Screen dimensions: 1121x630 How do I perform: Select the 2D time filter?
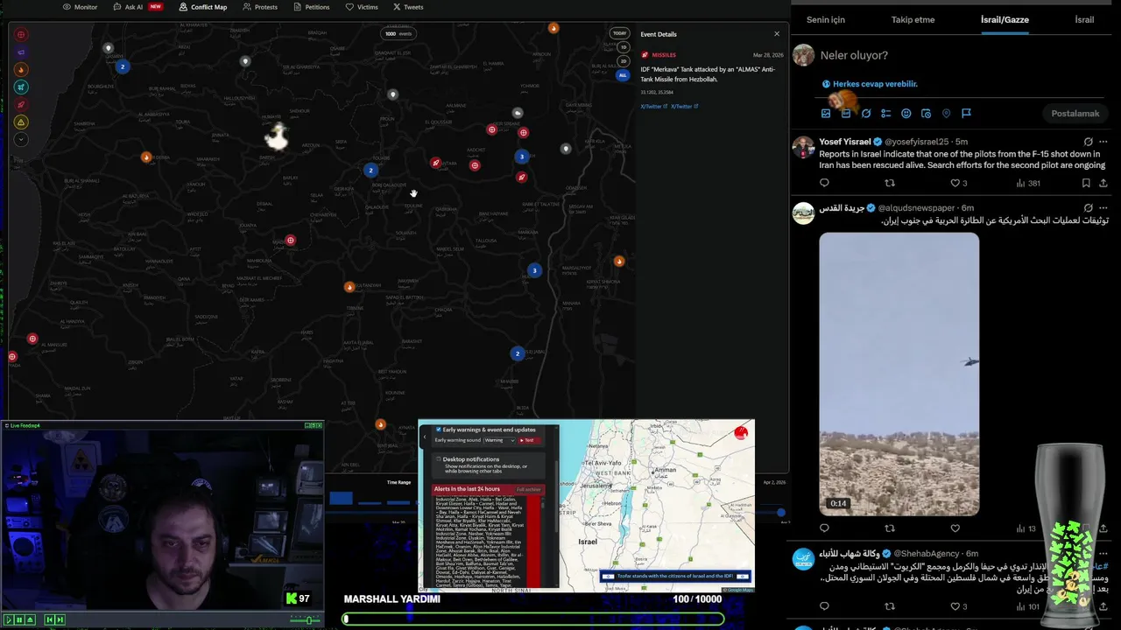click(x=624, y=61)
